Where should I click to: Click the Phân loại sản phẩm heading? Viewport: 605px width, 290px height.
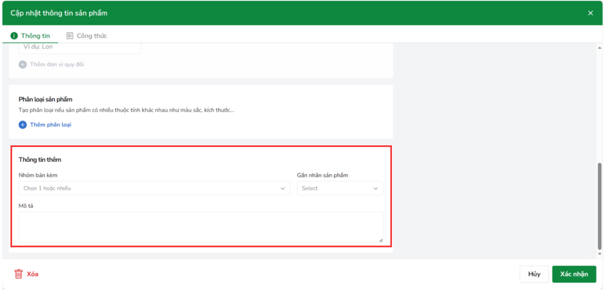[45, 99]
